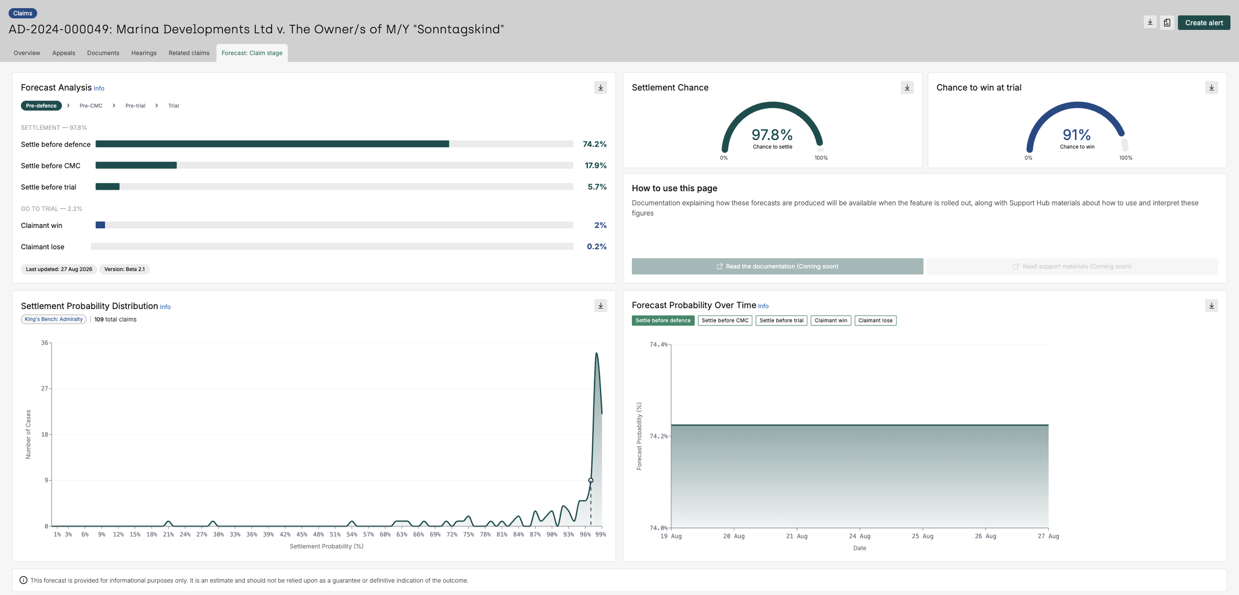Select the Trial stage
The height and width of the screenshot is (595, 1239).
[173, 106]
